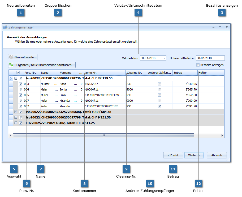Uncheck Anderer Zahlungsempfänger for Keller 2'591.20 row

(160, 106)
